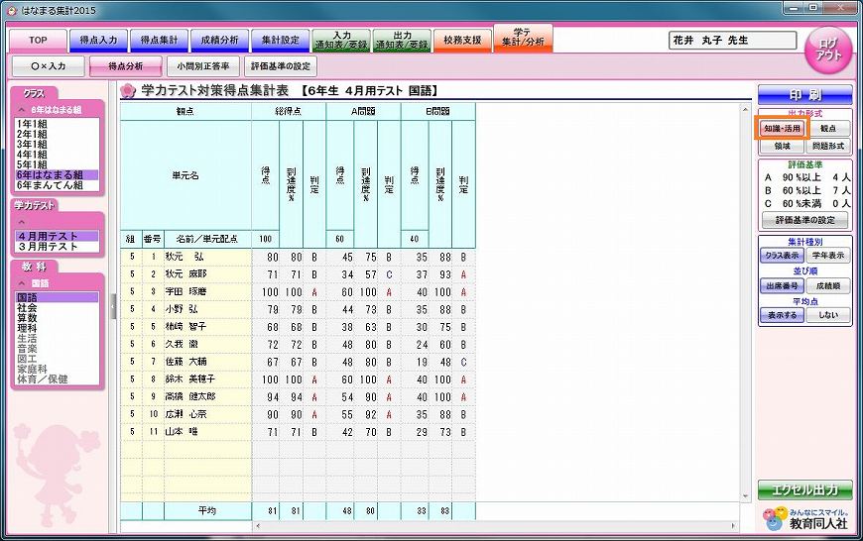The image size is (863, 541).
Task: Select ４月用テスト in test list
Action: tap(58, 236)
